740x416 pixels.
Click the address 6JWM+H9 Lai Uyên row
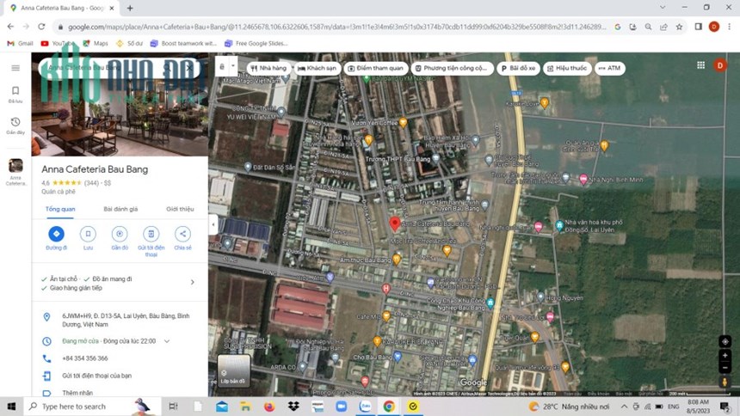[120, 321]
